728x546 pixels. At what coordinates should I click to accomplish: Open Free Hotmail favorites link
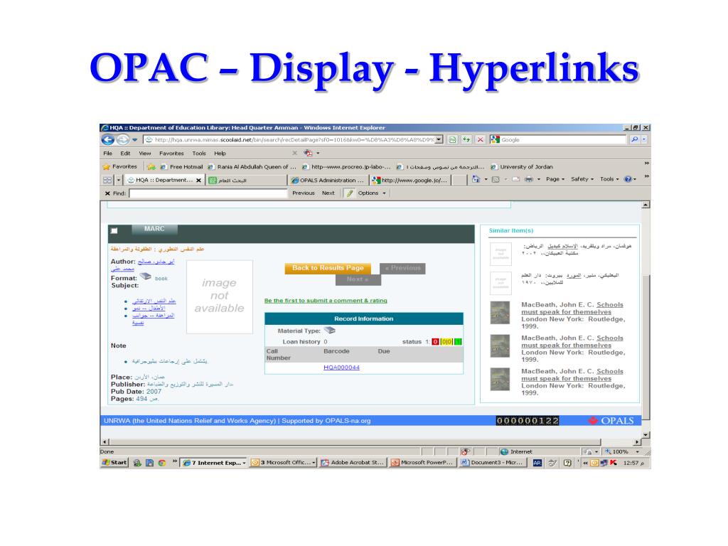pyautogui.click(x=181, y=166)
